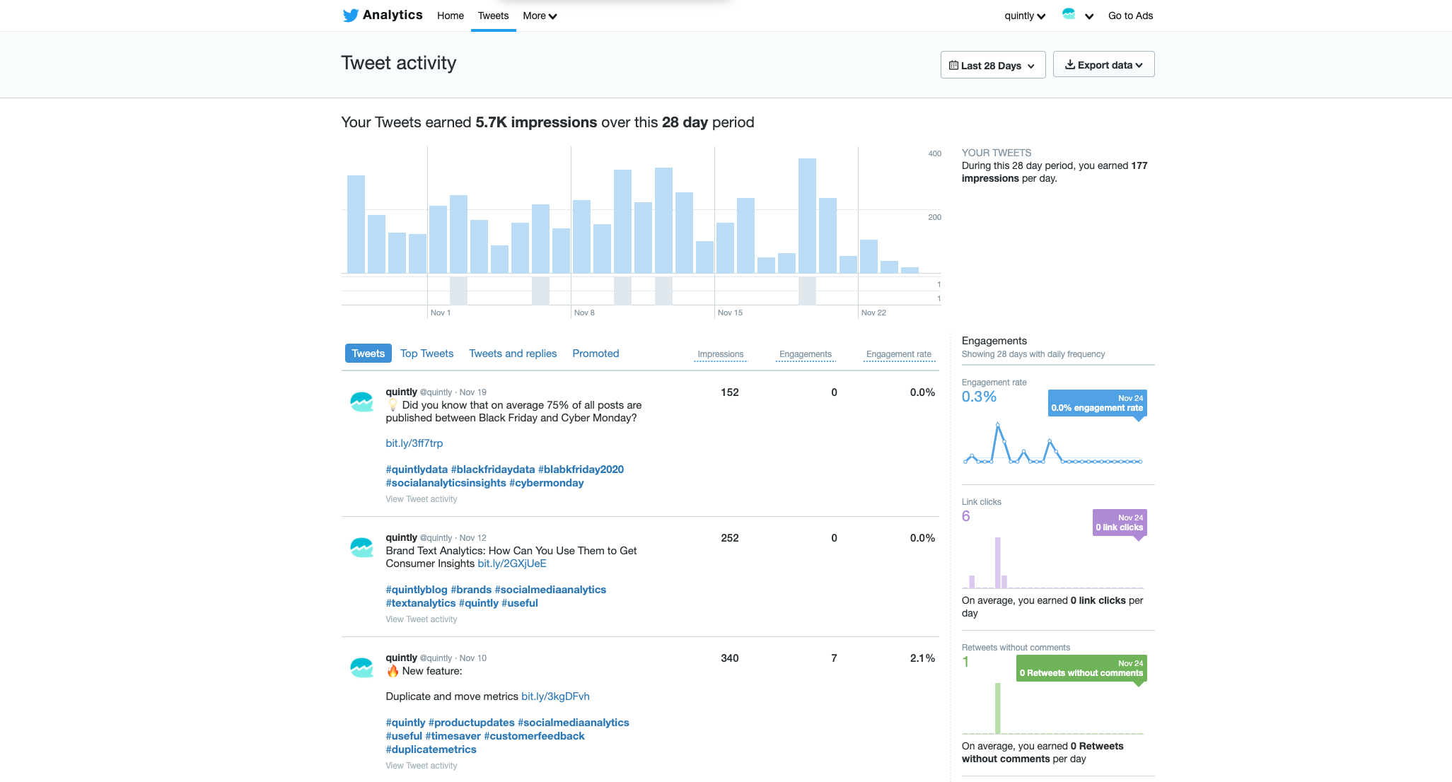The width and height of the screenshot is (1452, 782).
Task: Expand the More navigation dropdown
Action: 540,16
